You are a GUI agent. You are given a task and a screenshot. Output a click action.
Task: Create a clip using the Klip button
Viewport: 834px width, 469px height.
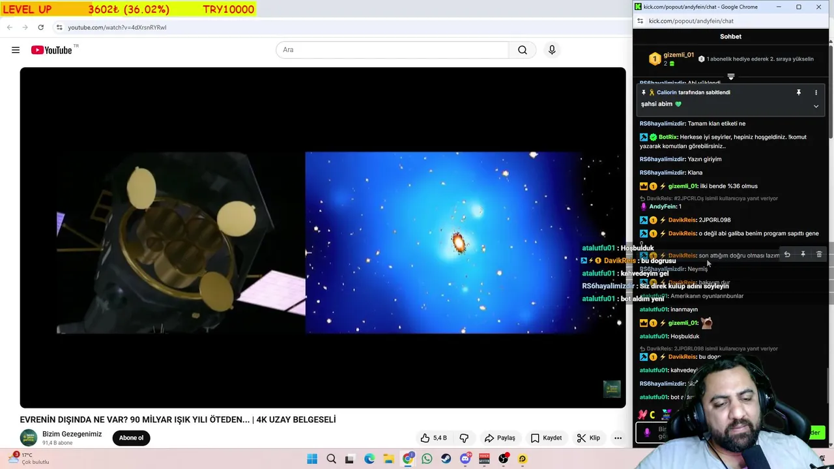click(x=588, y=438)
